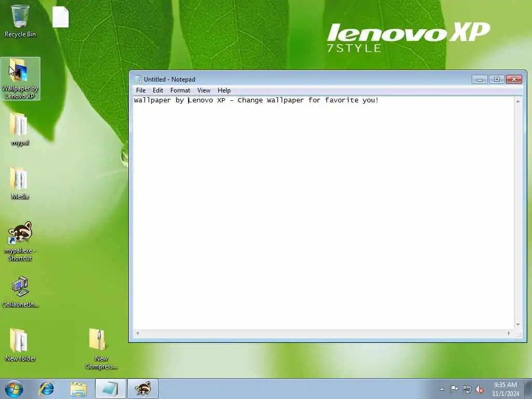This screenshot has width=532, height=399.
Task: Open the Format menu in Notepad
Action: 180,90
